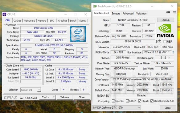
Task: Click the Lookup button
Action: click(166, 20)
